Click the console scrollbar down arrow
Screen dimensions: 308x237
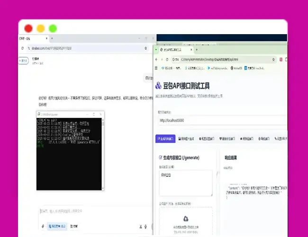coord(103,189)
